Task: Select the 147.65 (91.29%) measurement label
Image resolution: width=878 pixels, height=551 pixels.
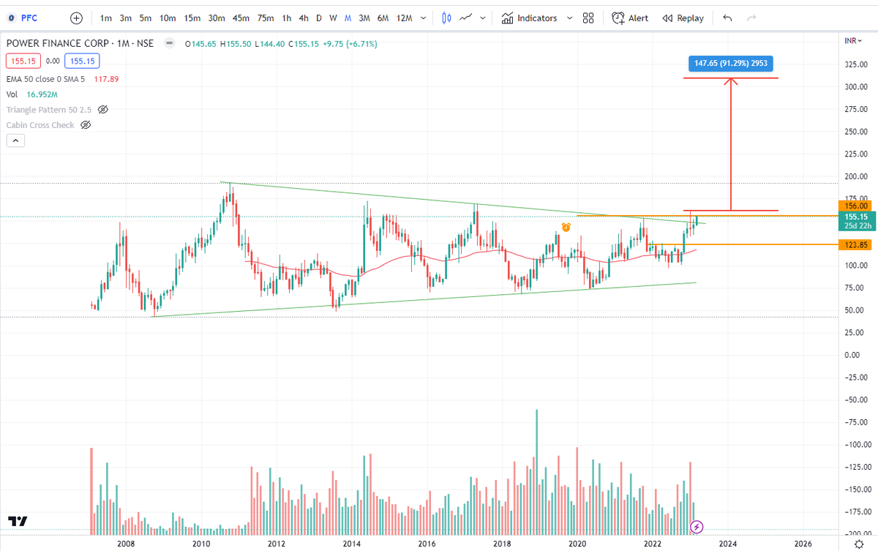Action: coord(731,64)
